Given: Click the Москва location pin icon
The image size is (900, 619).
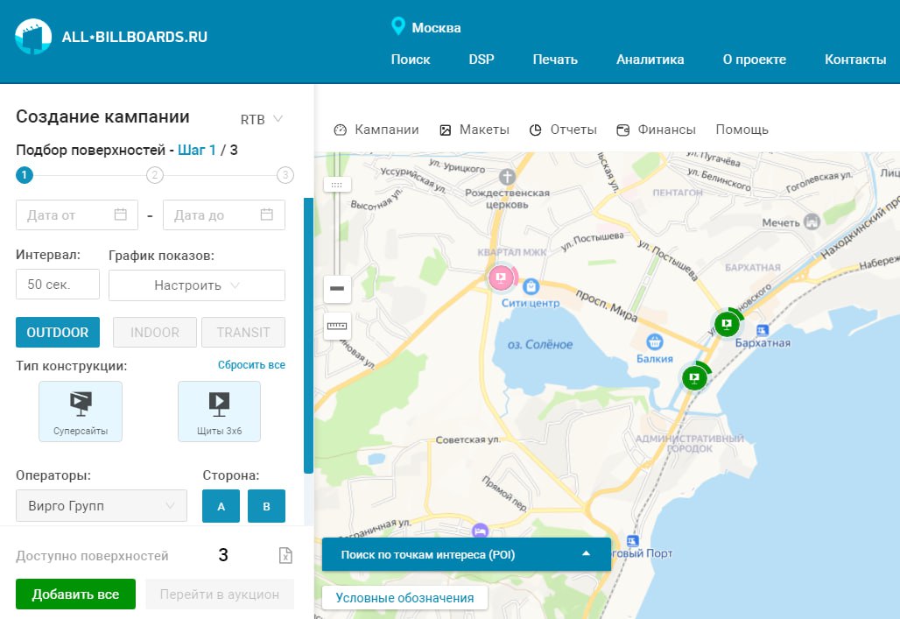Looking at the screenshot, I should 397,26.
